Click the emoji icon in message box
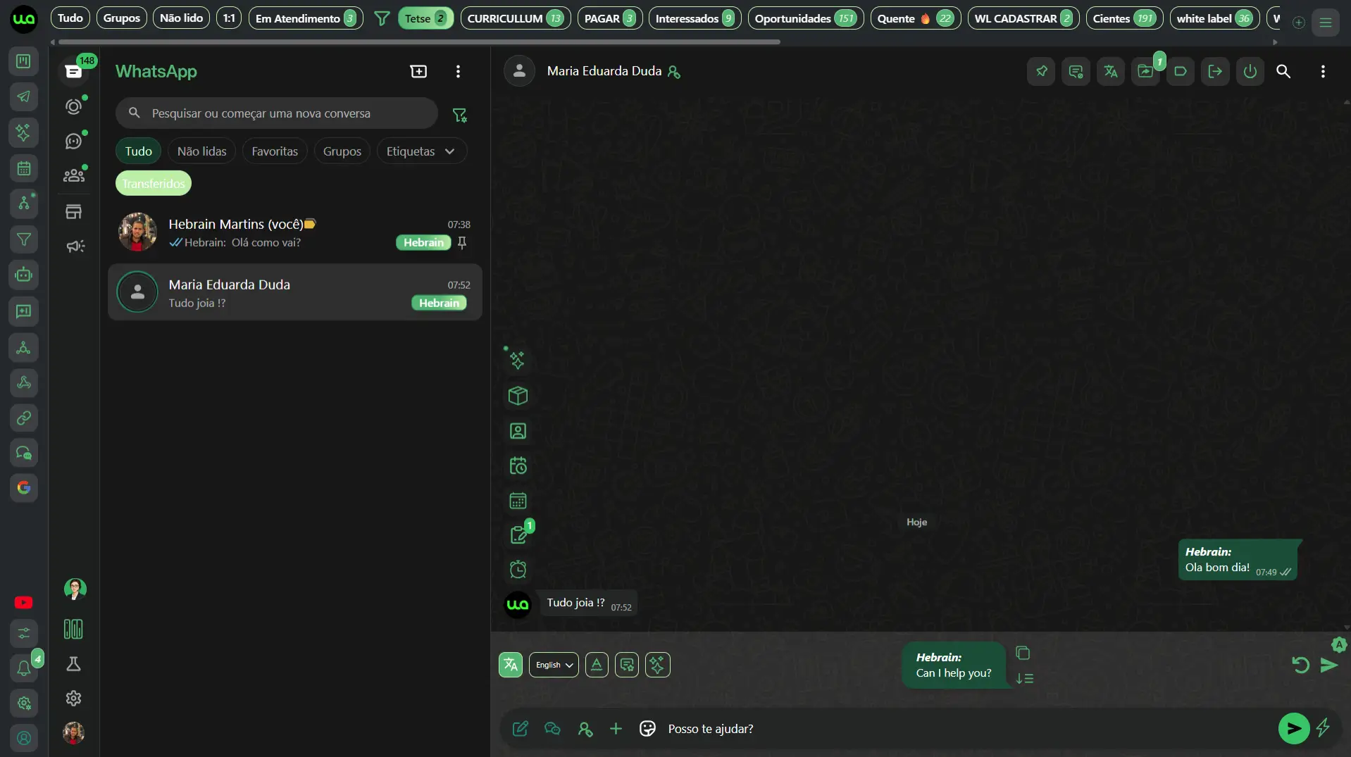 [647, 729]
